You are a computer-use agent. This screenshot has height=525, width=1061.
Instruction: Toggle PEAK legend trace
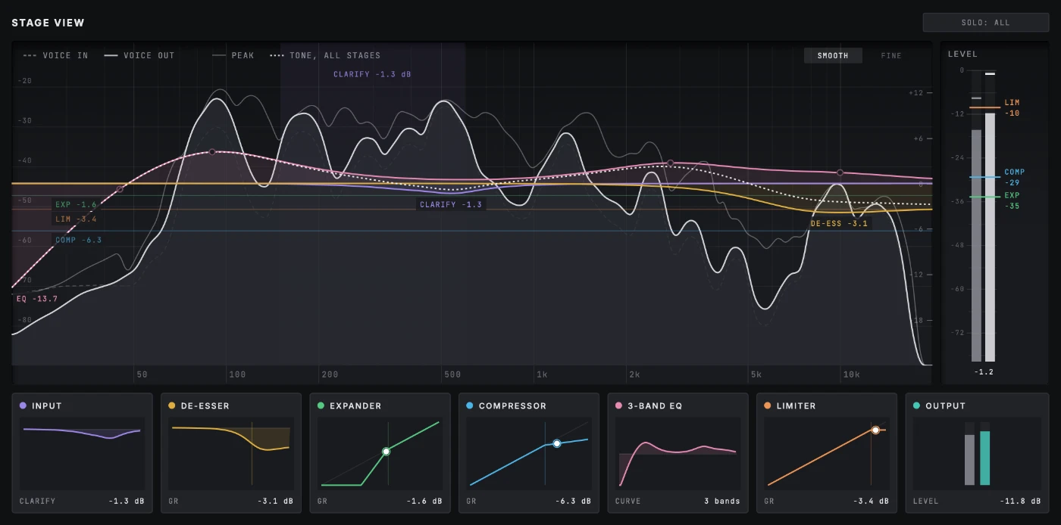pos(233,55)
